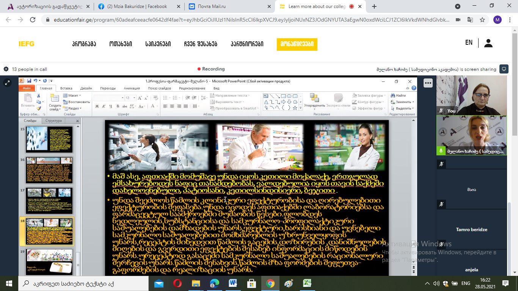This screenshot has width=518, height=291.
Task: Open the call settings gear icon
Action: 6,69
